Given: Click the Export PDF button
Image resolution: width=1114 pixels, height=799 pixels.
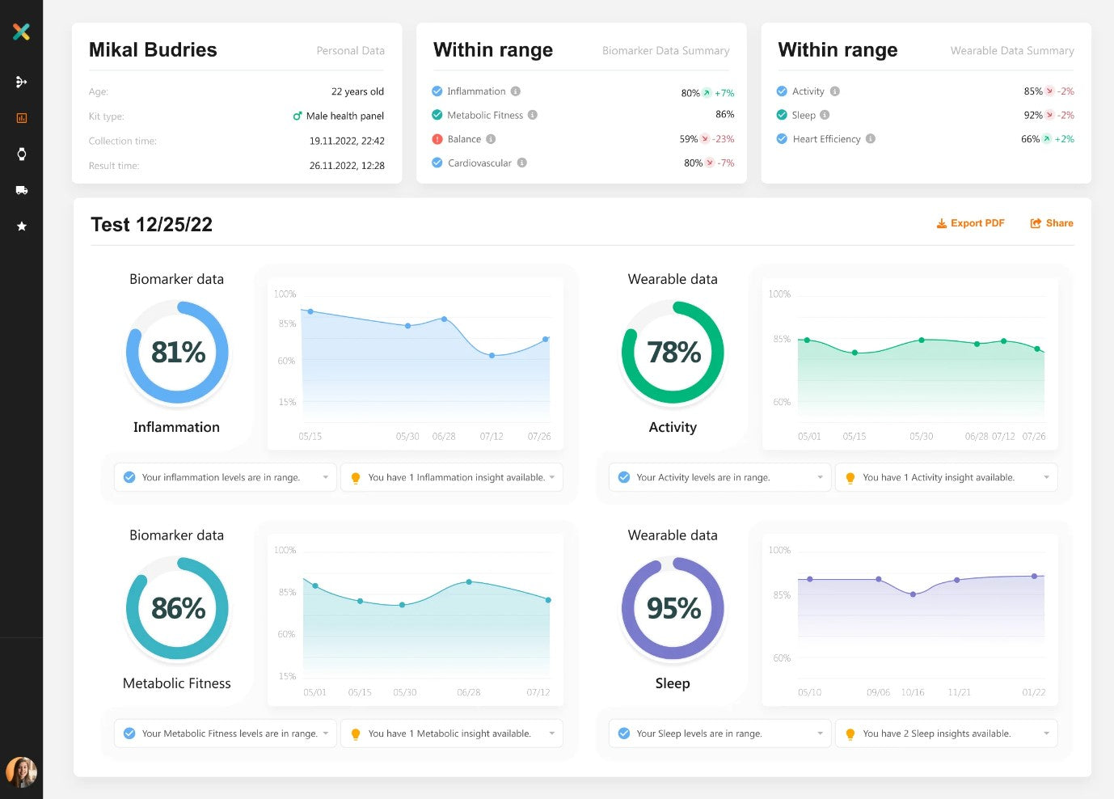Looking at the screenshot, I should tap(970, 223).
